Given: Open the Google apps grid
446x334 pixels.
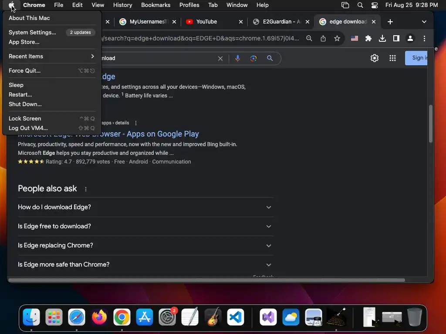Looking at the screenshot, I should 392,58.
